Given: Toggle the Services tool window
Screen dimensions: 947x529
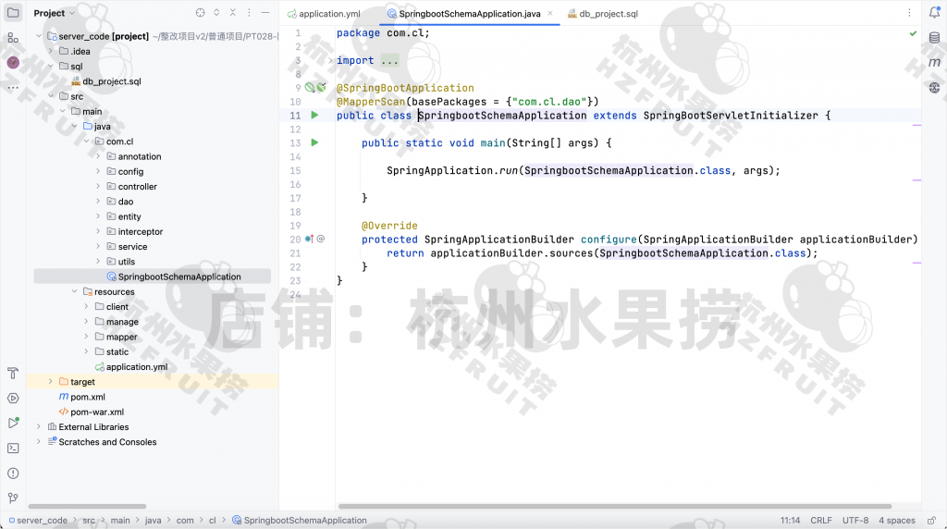Looking at the screenshot, I should (x=13, y=399).
